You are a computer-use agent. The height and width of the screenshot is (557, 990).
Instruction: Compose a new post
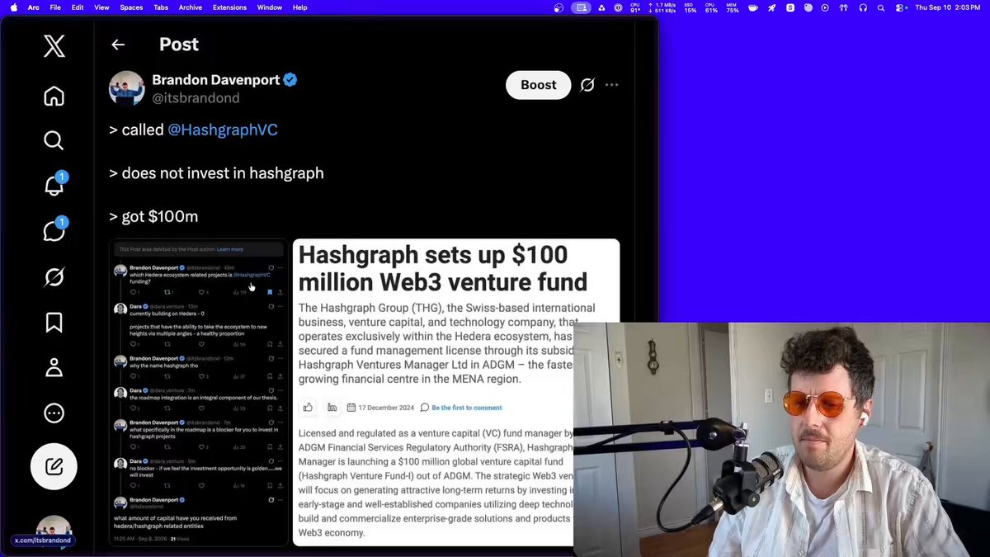(x=54, y=467)
